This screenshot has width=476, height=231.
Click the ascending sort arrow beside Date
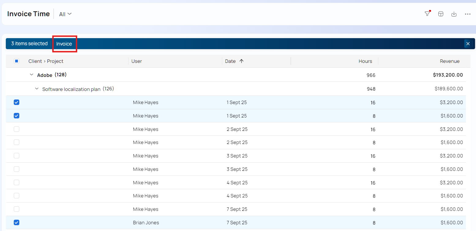coord(241,61)
